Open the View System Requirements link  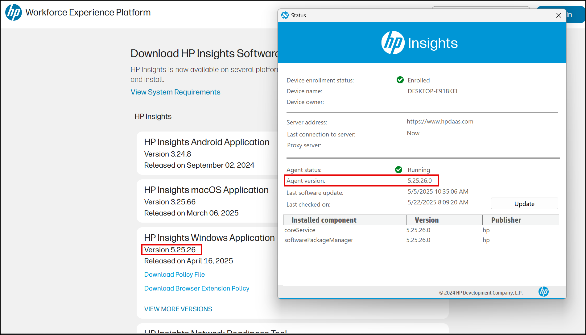tap(175, 92)
